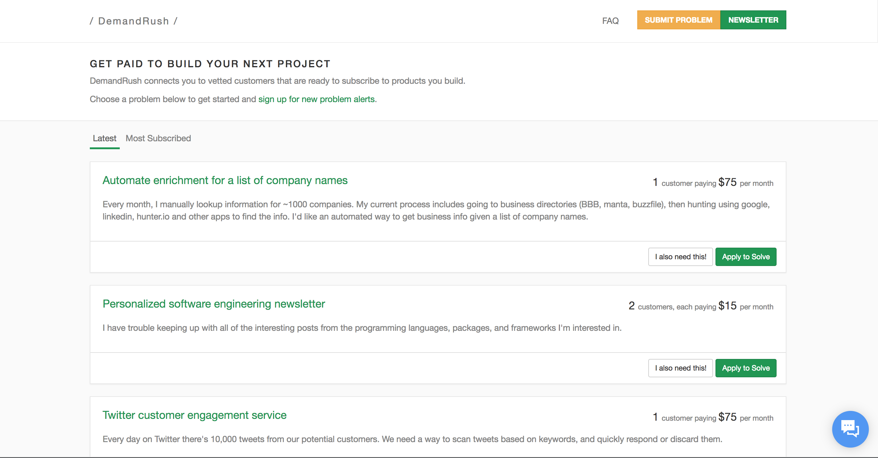Follow the sign up for new problem alerts link
This screenshot has height=458, width=878.
(316, 99)
